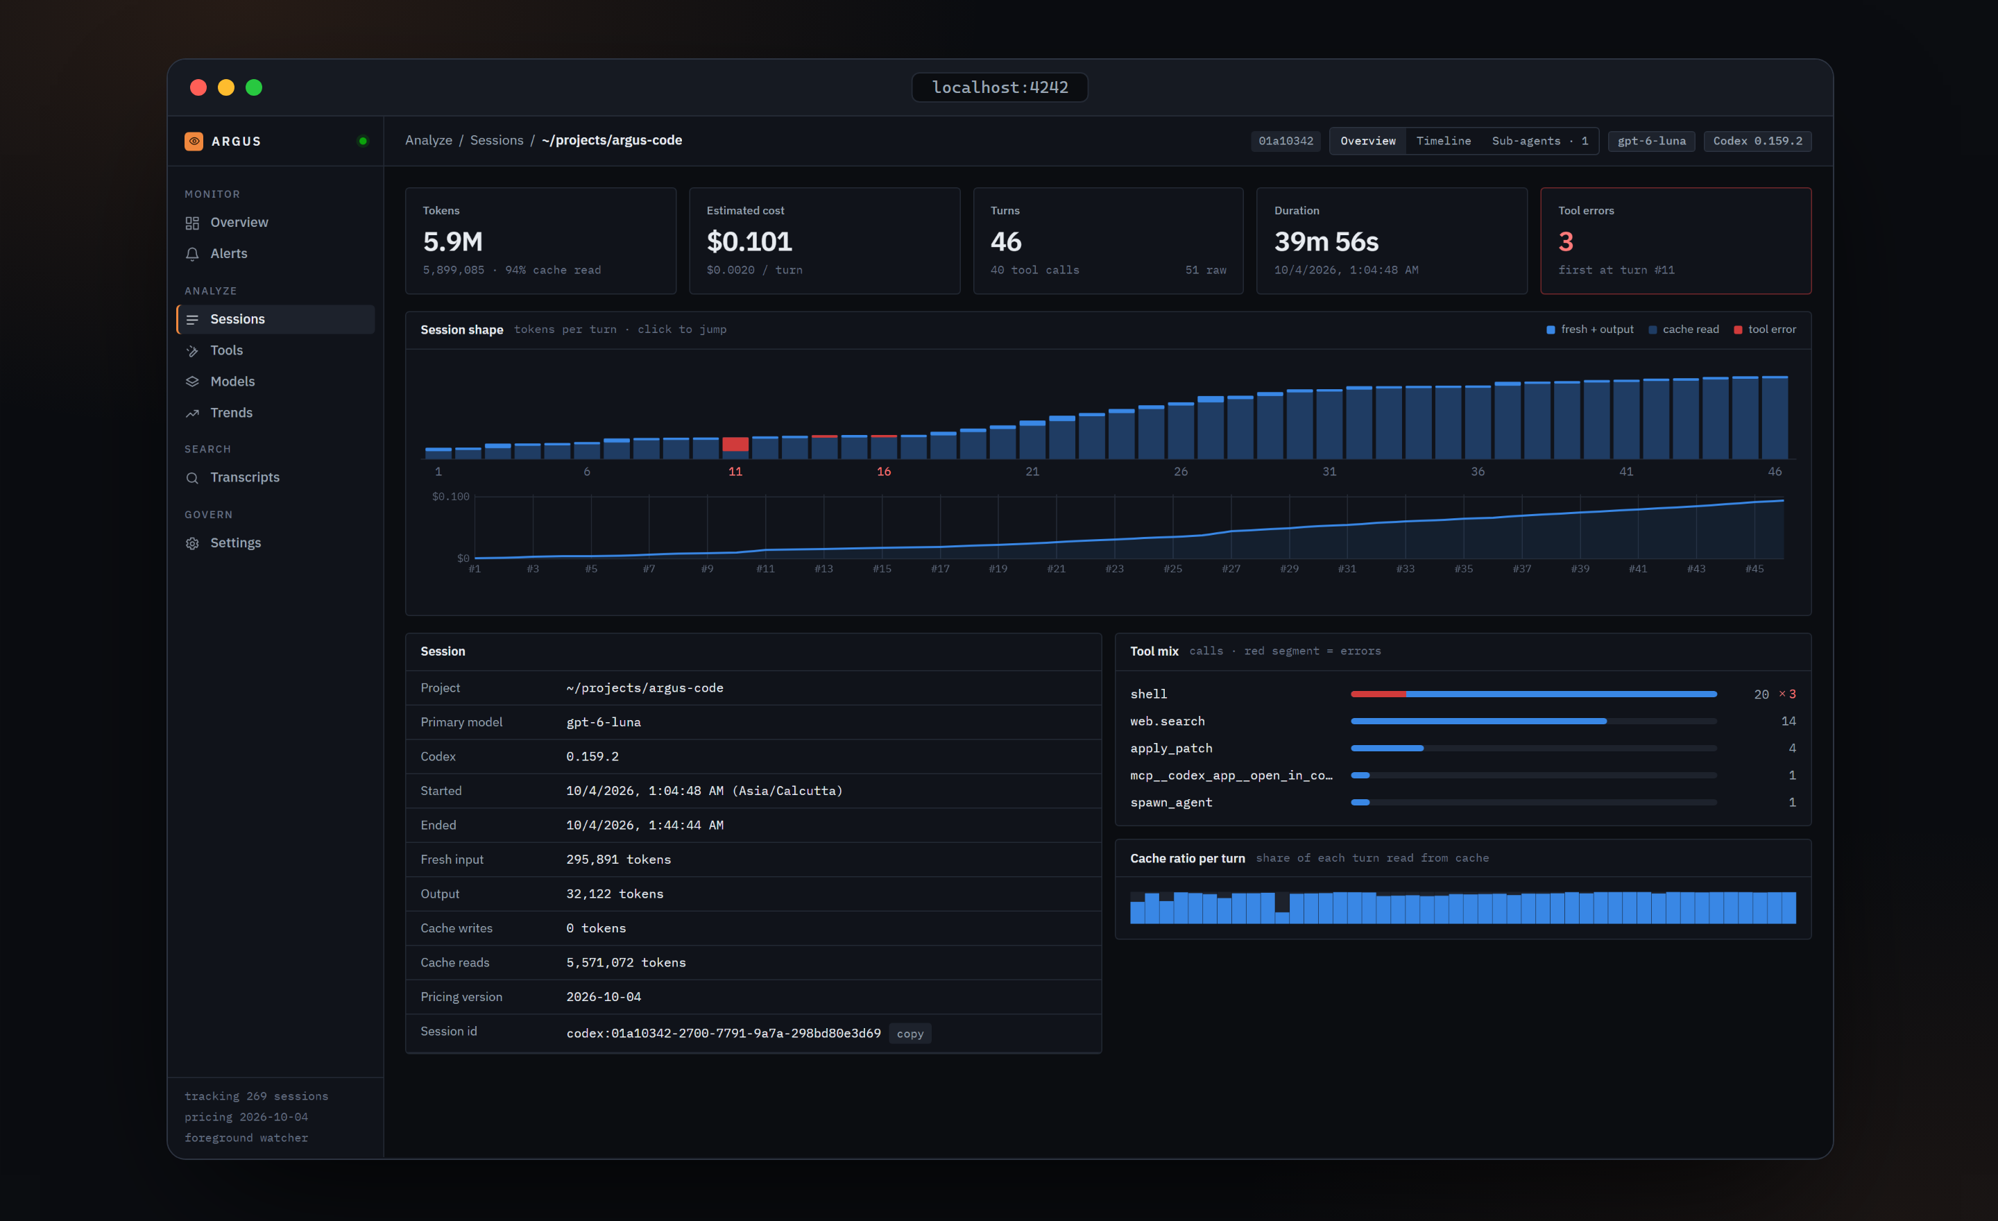Viewport: 1998px width, 1221px height.
Task: Click the red tool error legend swatch
Action: (1738, 330)
